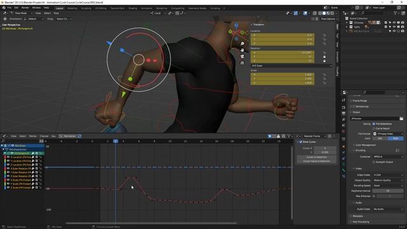
Task: Click the output path folder browse icon
Action: tap(401, 118)
